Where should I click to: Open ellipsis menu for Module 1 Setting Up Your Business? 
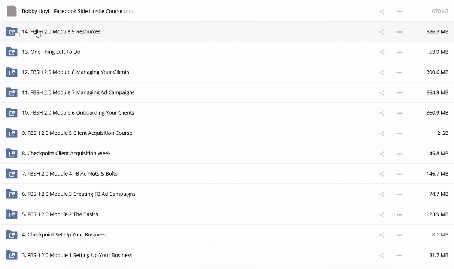click(399, 256)
